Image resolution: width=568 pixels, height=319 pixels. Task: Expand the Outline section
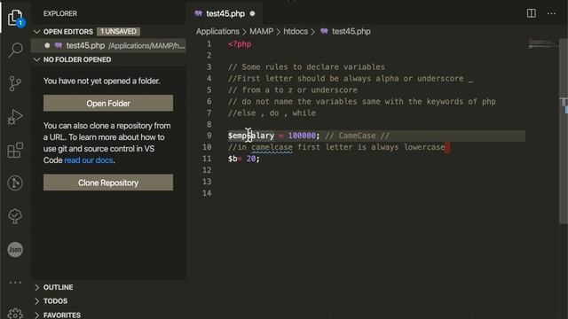(36, 287)
